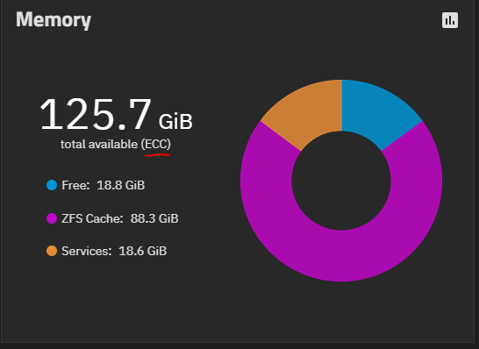Viewport: 479px width, 349px height.
Task: Click the Free: 18.8 GiB label
Action: click(x=103, y=185)
